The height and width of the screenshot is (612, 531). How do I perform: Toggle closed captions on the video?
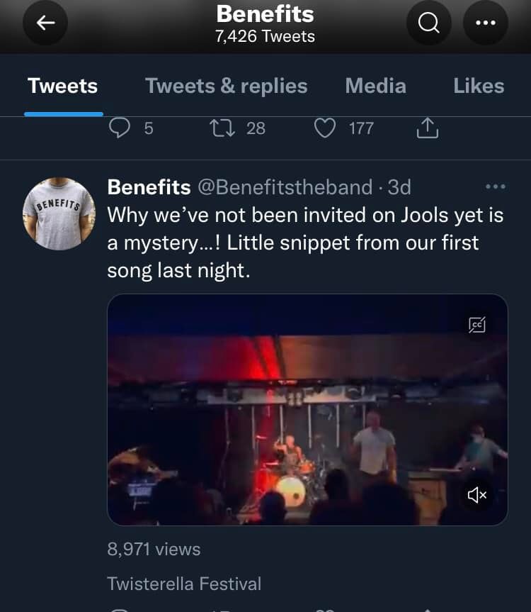tap(477, 325)
